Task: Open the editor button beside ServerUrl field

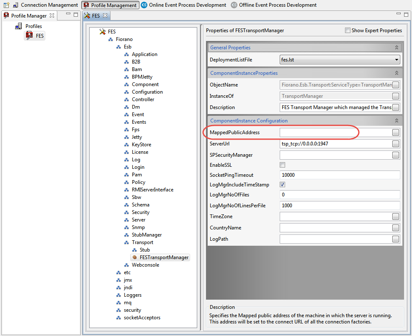Action: coord(396,144)
